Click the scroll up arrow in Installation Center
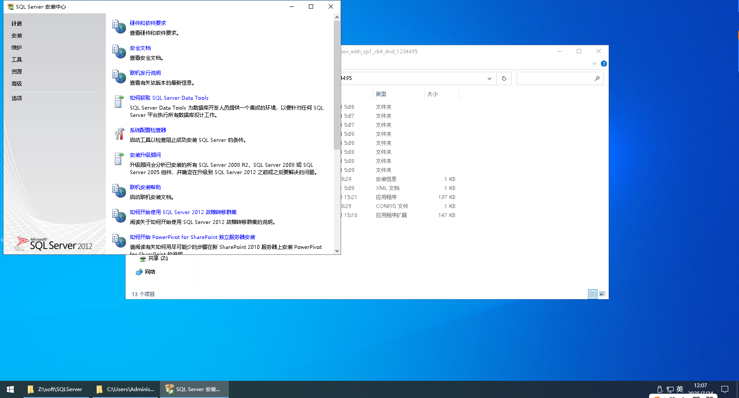The height and width of the screenshot is (398, 739). click(337, 17)
